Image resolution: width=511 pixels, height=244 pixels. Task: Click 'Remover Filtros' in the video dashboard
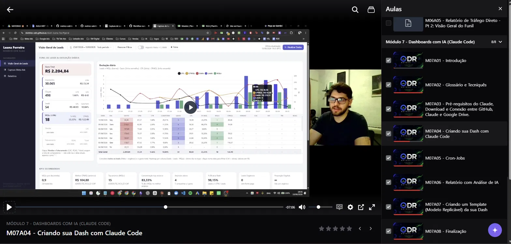point(125,47)
